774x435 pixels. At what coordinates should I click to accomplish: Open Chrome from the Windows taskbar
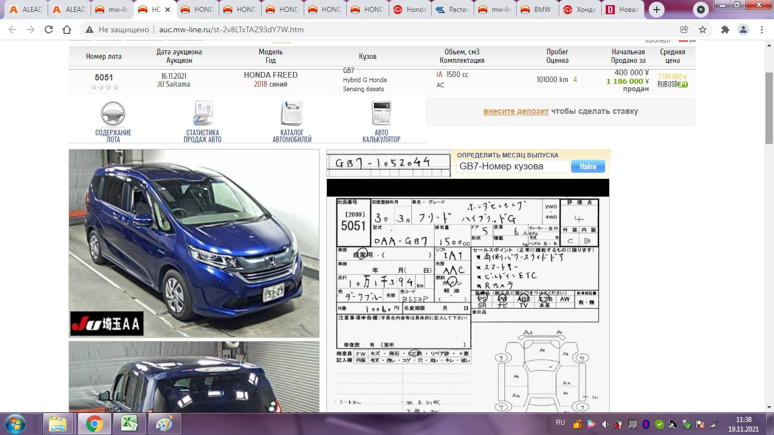94,423
